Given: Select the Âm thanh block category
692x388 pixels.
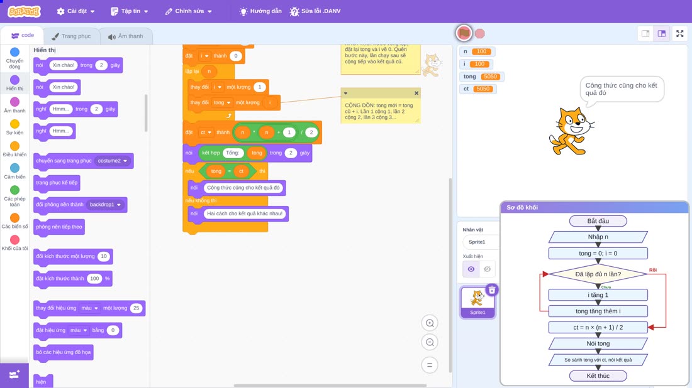Looking at the screenshot, I should coord(14,105).
